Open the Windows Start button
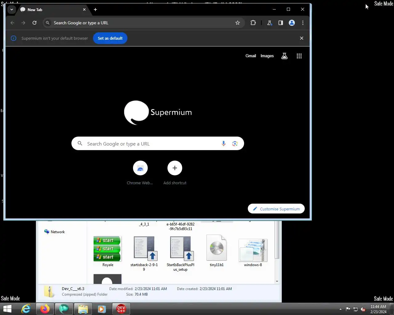The image size is (394, 315). click(7, 309)
